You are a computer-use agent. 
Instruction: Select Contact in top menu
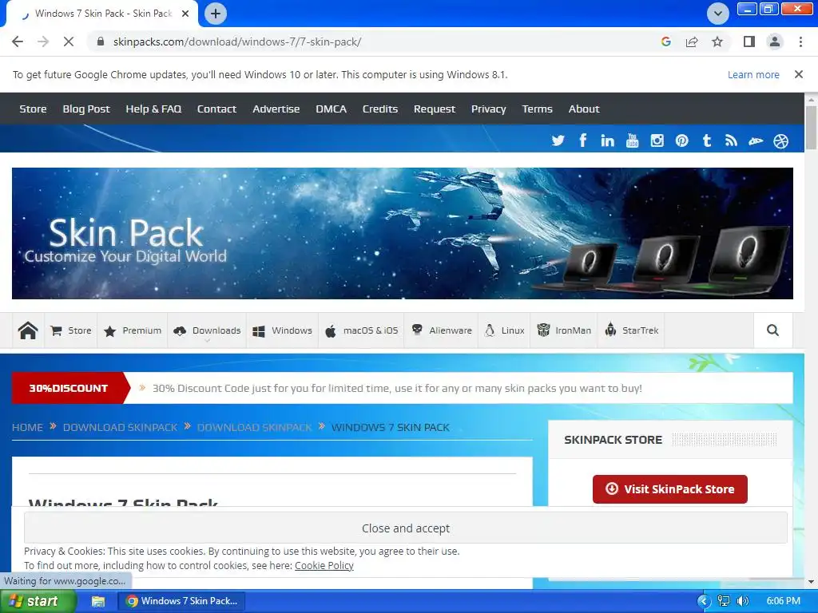pyautogui.click(x=216, y=109)
